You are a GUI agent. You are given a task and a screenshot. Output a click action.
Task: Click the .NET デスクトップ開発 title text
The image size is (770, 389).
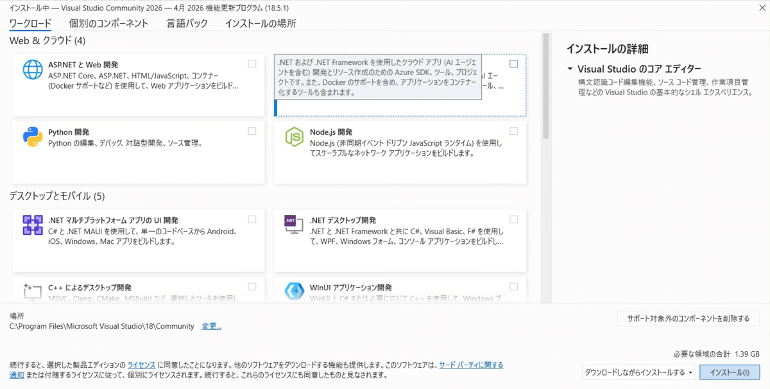click(343, 220)
